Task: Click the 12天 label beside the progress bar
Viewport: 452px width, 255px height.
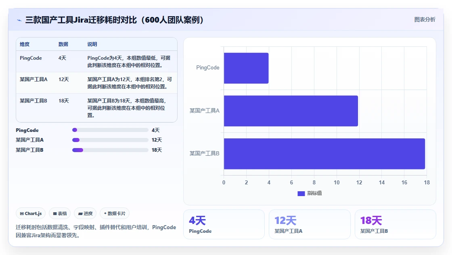Action: (157, 140)
